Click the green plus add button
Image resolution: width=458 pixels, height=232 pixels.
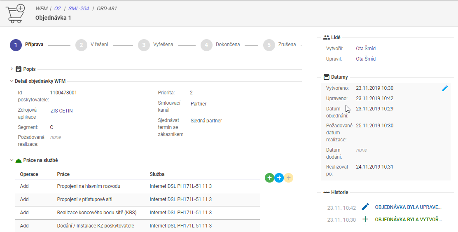coord(269,178)
